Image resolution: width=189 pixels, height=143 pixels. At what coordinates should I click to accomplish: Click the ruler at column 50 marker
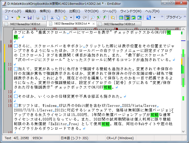[x=116, y=29]
